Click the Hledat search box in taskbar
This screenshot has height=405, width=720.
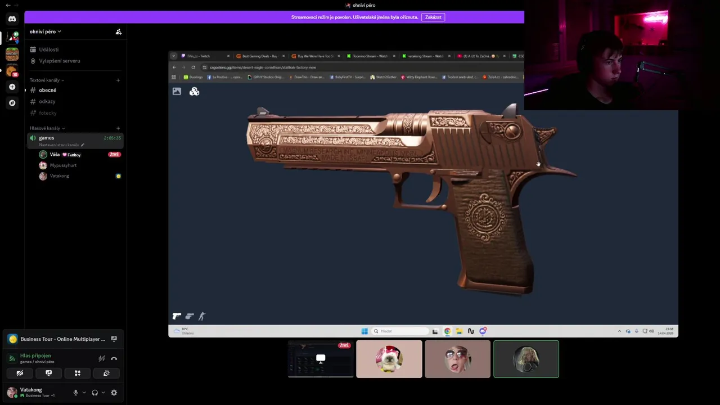point(400,331)
